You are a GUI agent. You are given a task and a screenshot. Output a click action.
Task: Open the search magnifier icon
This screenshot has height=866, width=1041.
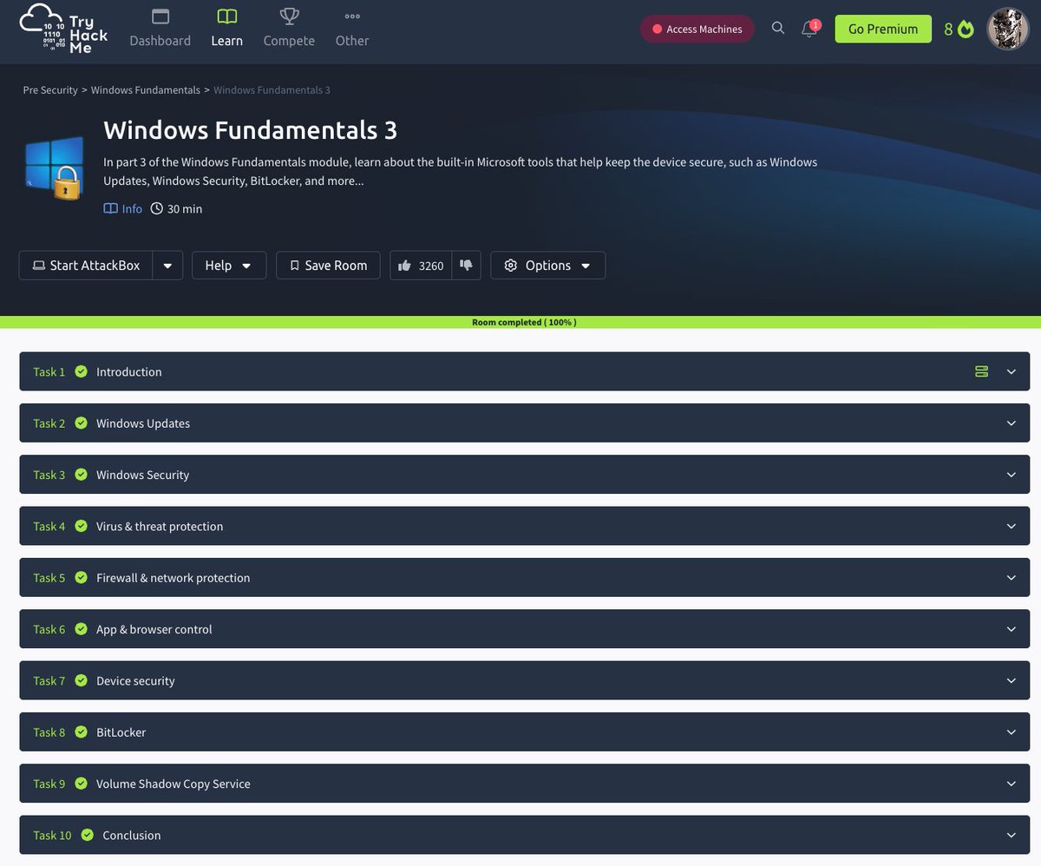coord(778,28)
